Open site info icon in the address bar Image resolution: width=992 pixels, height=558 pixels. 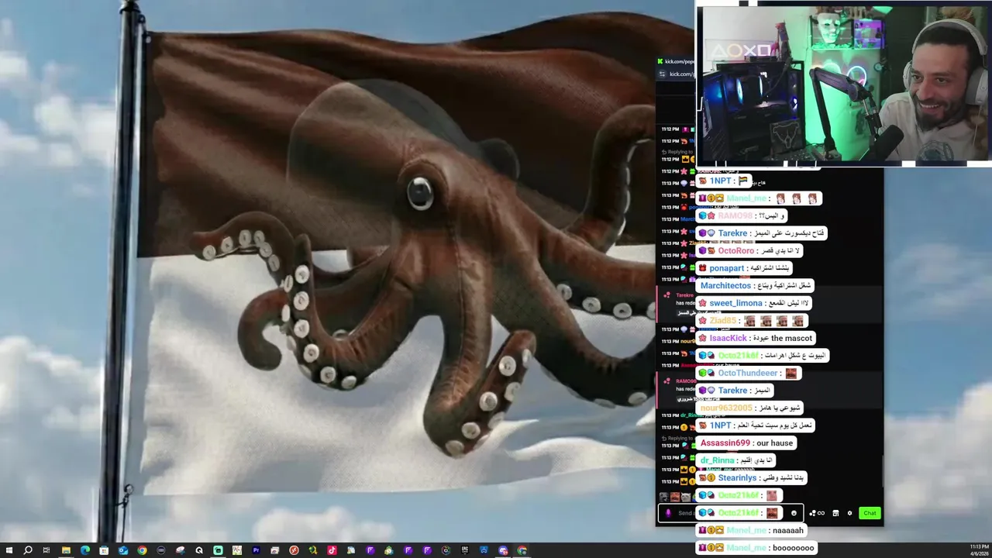pos(662,74)
